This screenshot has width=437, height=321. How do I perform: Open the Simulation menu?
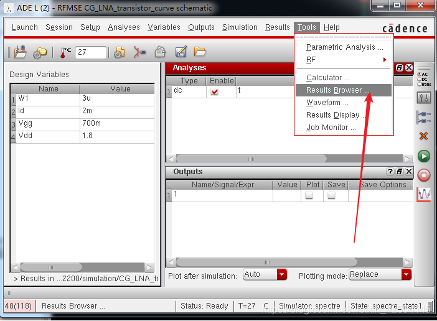(240, 27)
